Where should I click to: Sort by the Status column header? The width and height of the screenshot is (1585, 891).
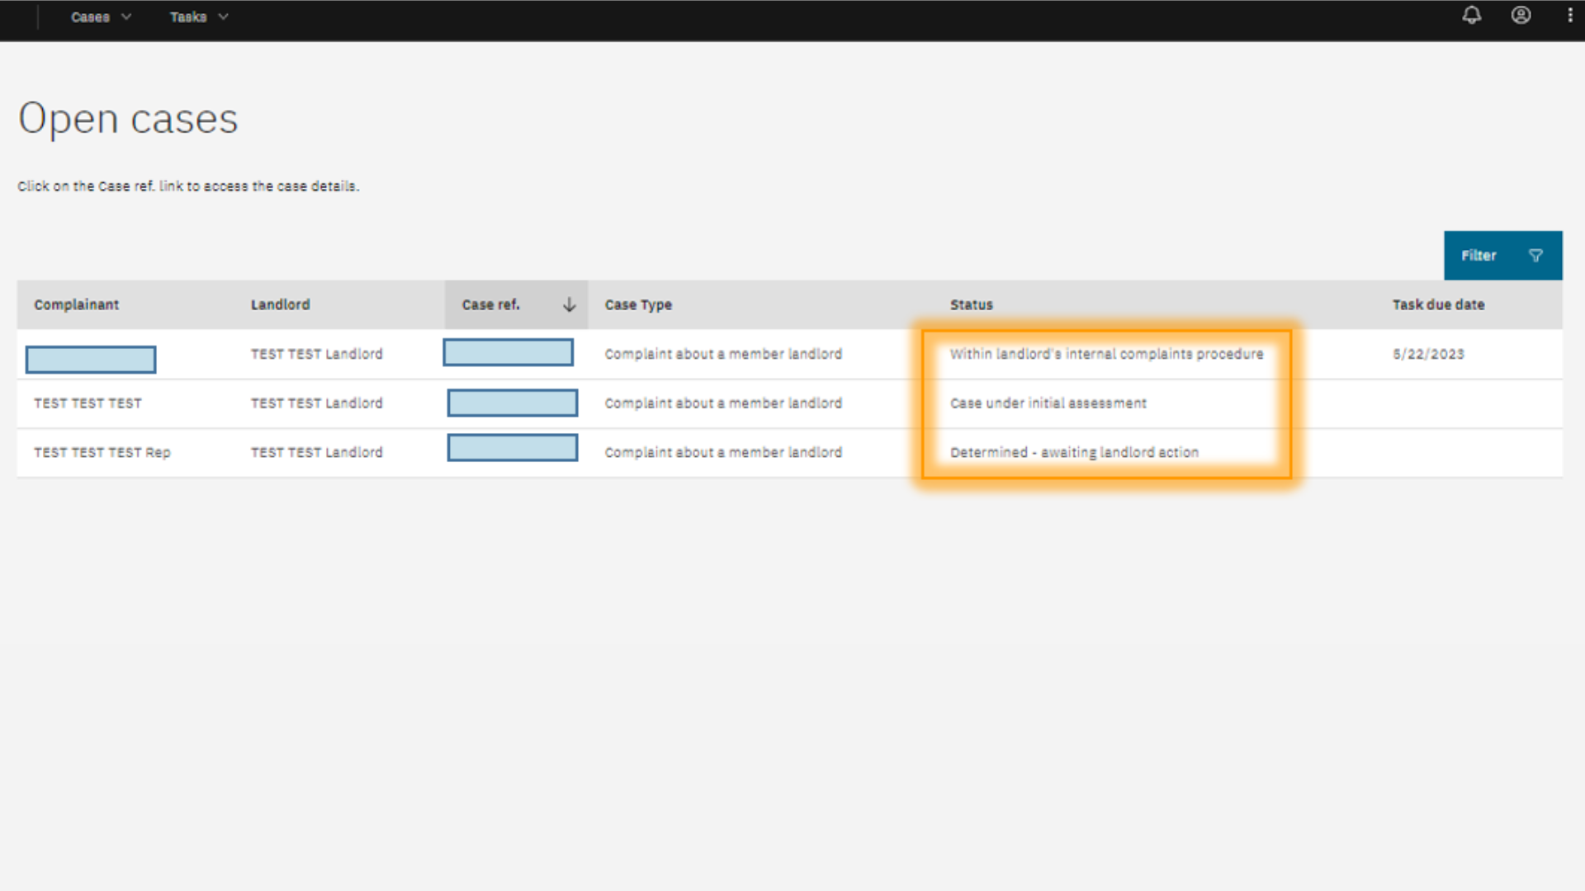[x=971, y=304]
